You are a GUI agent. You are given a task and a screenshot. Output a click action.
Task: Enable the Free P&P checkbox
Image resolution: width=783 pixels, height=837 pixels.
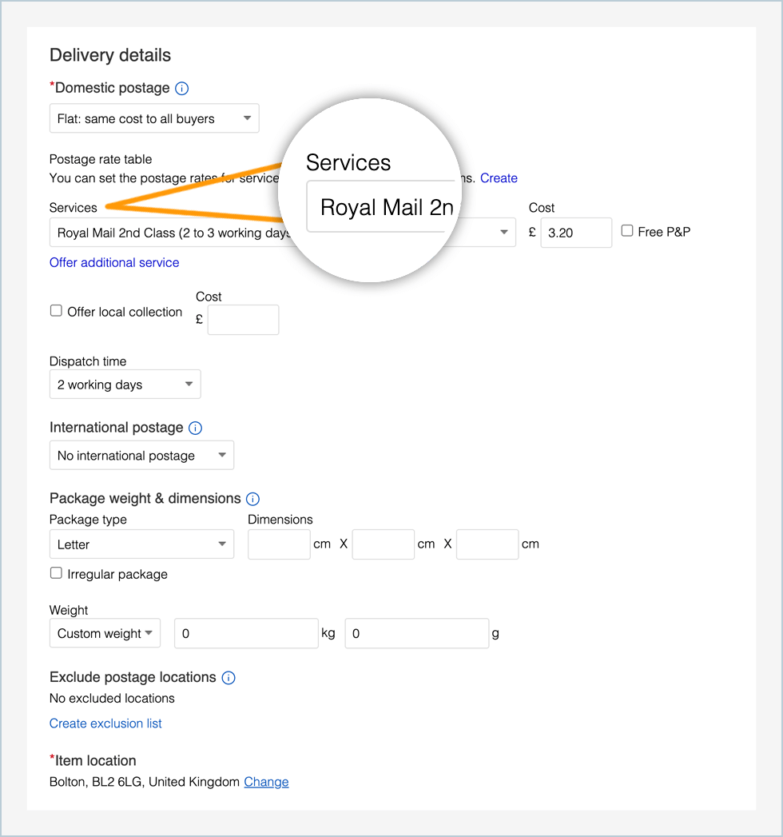(627, 231)
